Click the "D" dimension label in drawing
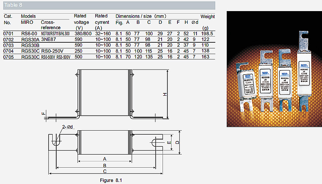The height and width of the screenshot is (184, 322). pos(177,142)
